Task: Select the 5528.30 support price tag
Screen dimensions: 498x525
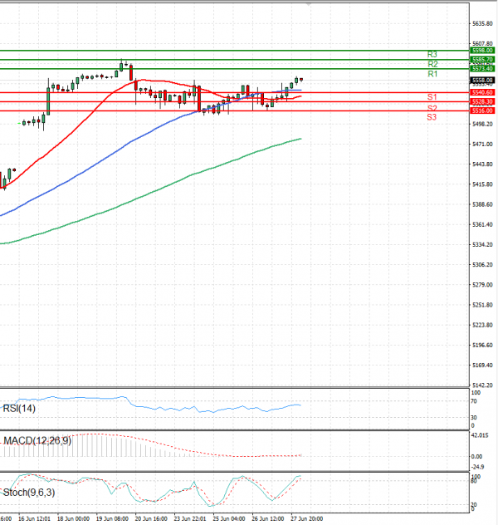Action: (482, 101)
